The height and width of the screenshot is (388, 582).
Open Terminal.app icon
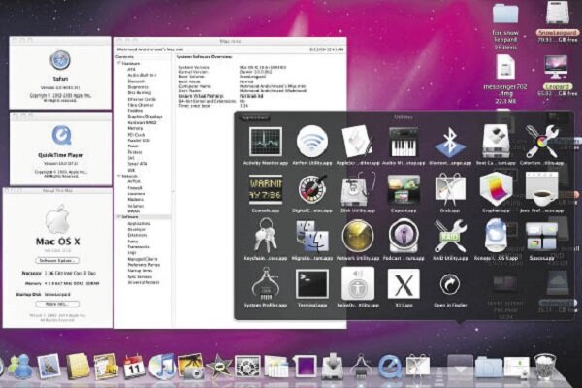pos(311,284)
